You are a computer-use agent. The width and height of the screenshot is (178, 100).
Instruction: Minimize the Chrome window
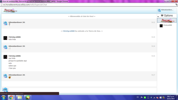click(x=166, y=1)
